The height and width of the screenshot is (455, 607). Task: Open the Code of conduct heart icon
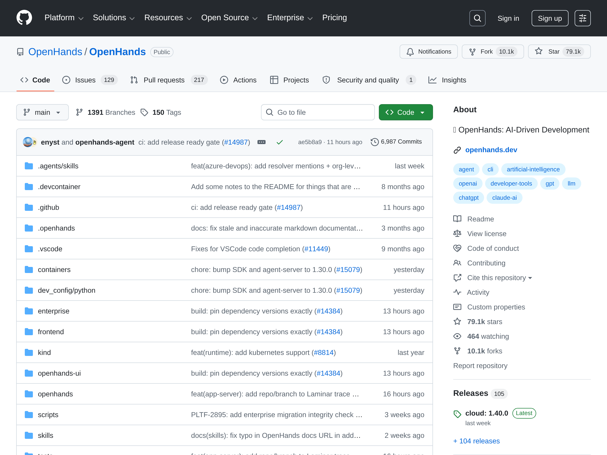pyautogui.click(x=457, y=248)
